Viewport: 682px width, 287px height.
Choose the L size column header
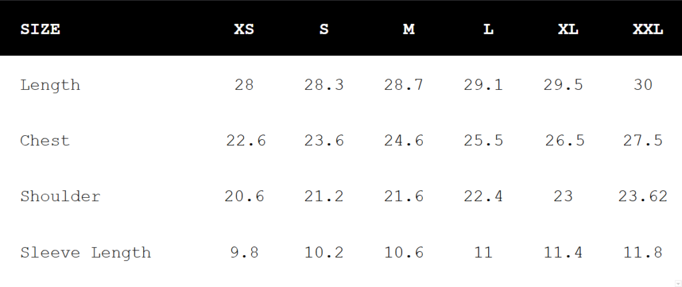click(x=488, y=29)
